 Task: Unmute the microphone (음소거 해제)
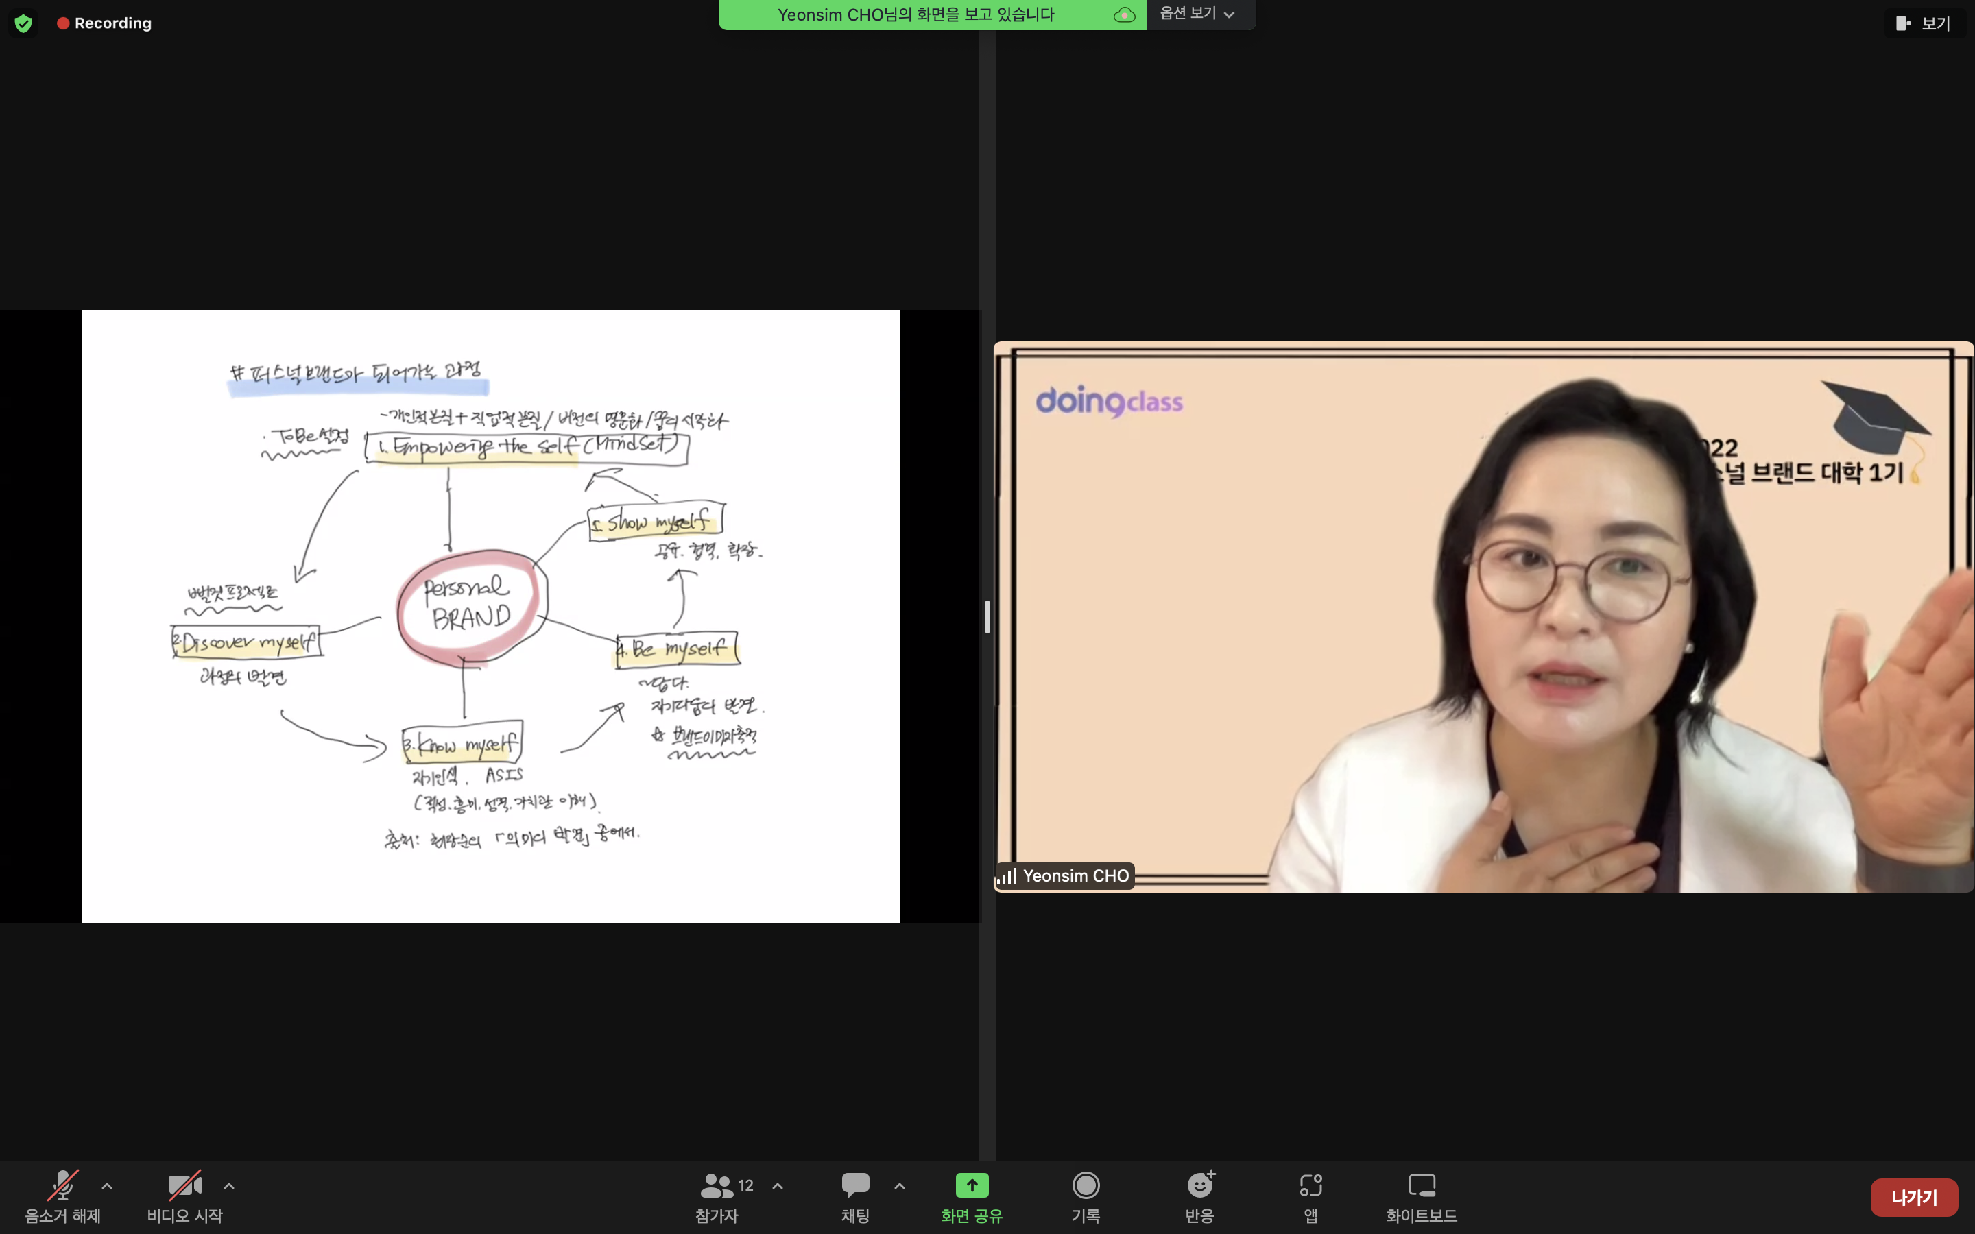tap(63, 1185)
